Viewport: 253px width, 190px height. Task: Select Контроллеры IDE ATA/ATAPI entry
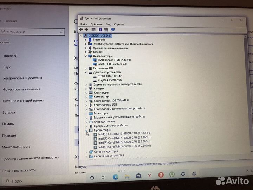click(111, 101)
